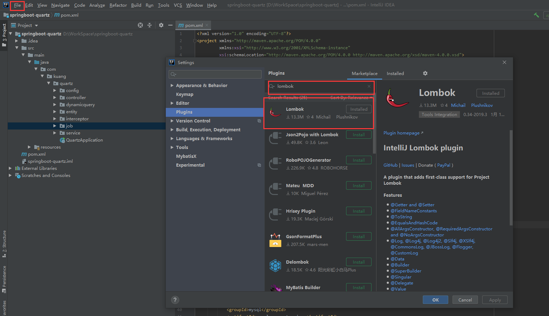
Task: Open the plugins gear settings icon
Action: tap(425, 73)
